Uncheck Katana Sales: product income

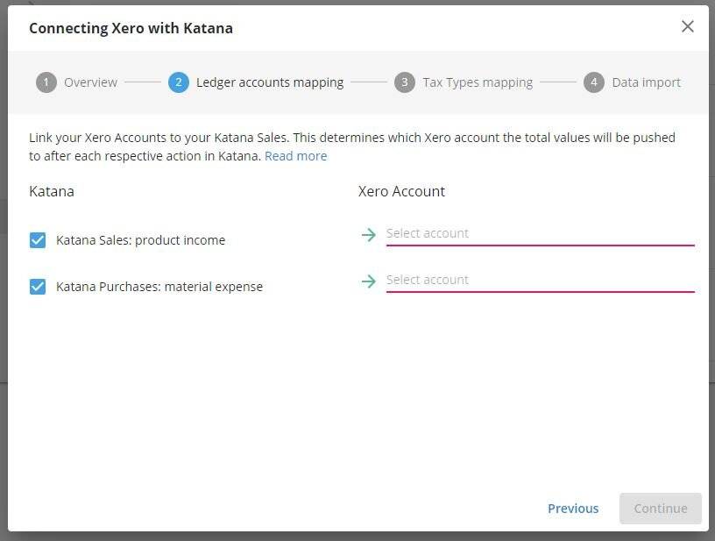38,240
